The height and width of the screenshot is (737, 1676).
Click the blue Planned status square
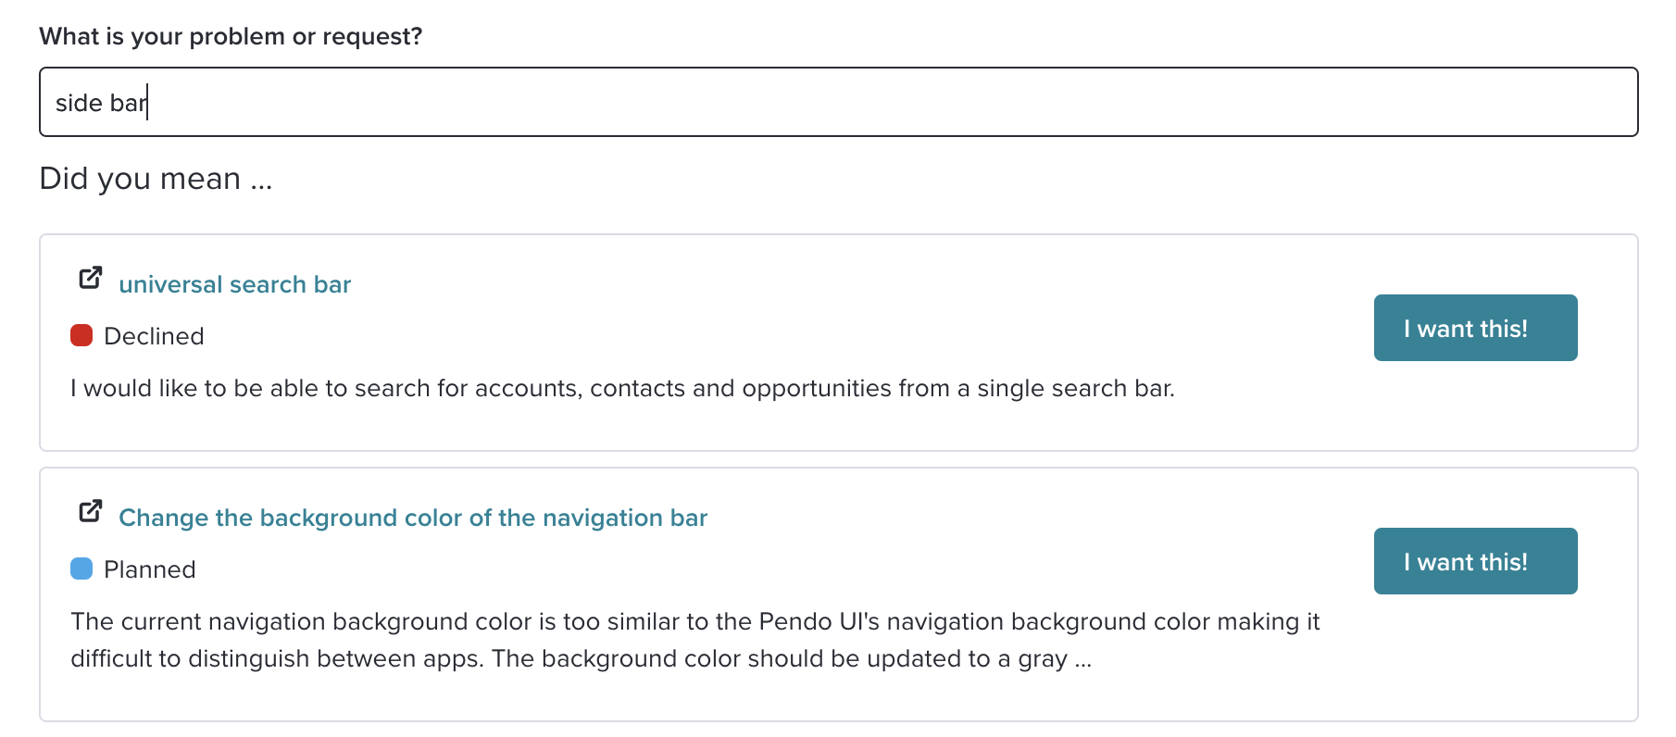(x=81, y=568)
